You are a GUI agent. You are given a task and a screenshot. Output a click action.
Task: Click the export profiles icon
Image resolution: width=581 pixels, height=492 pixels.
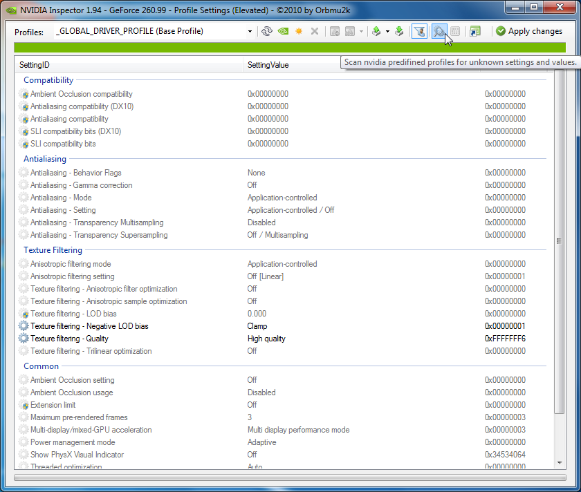[x=376, y=32]
